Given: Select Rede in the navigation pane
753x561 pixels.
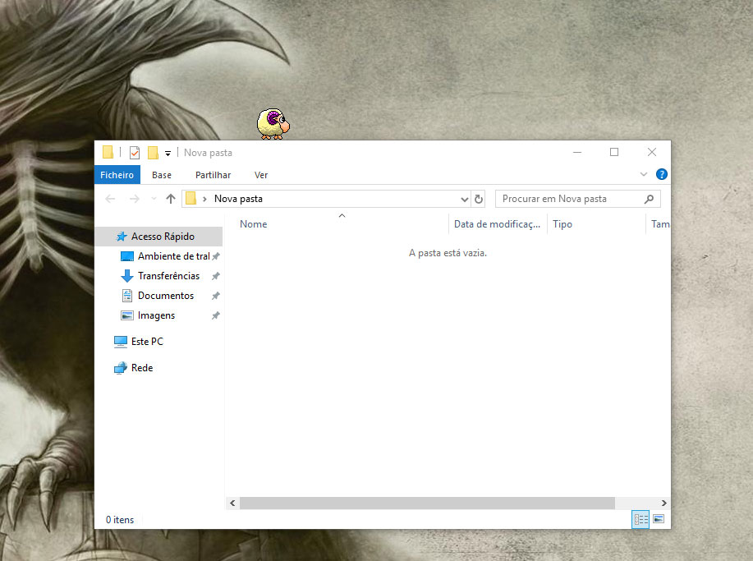Looking at the screenshot, I should (x=142, y=368).
